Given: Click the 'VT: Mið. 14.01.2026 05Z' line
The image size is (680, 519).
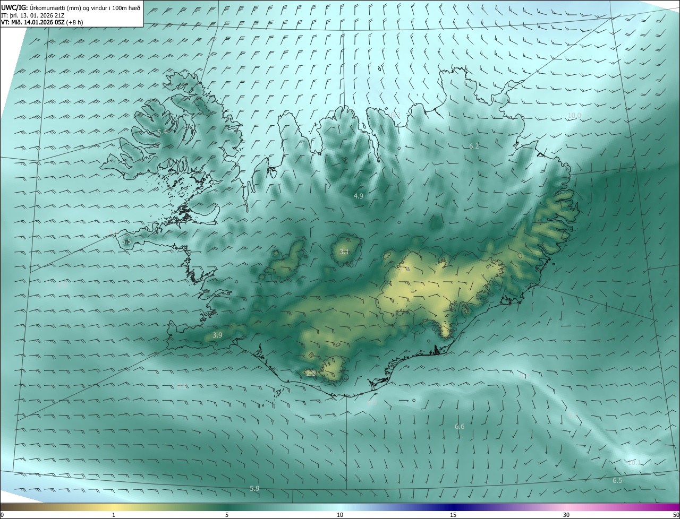Looking at the screenshot, I should tap(42, 22).
